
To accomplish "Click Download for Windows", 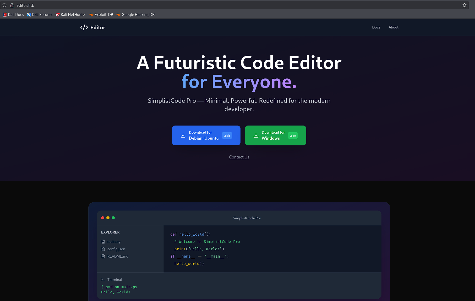I will [x=275, y=135].
